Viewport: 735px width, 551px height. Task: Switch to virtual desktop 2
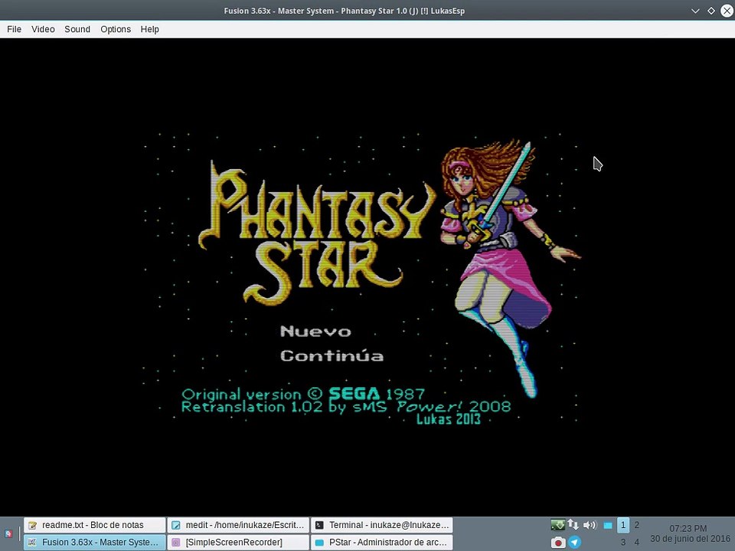[x=636, y=525]
